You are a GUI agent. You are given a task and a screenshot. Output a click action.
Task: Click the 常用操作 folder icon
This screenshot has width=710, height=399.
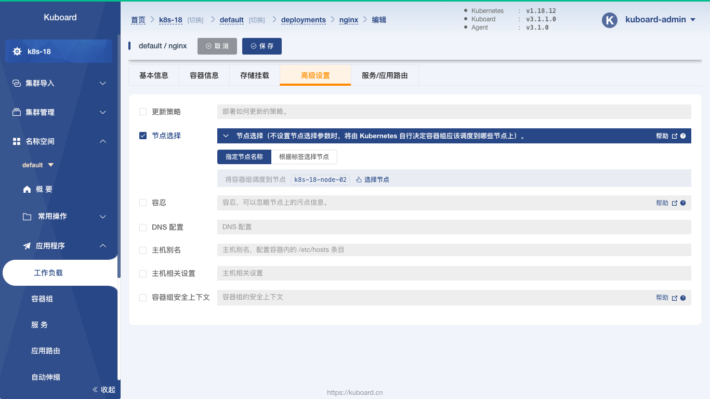27,217
